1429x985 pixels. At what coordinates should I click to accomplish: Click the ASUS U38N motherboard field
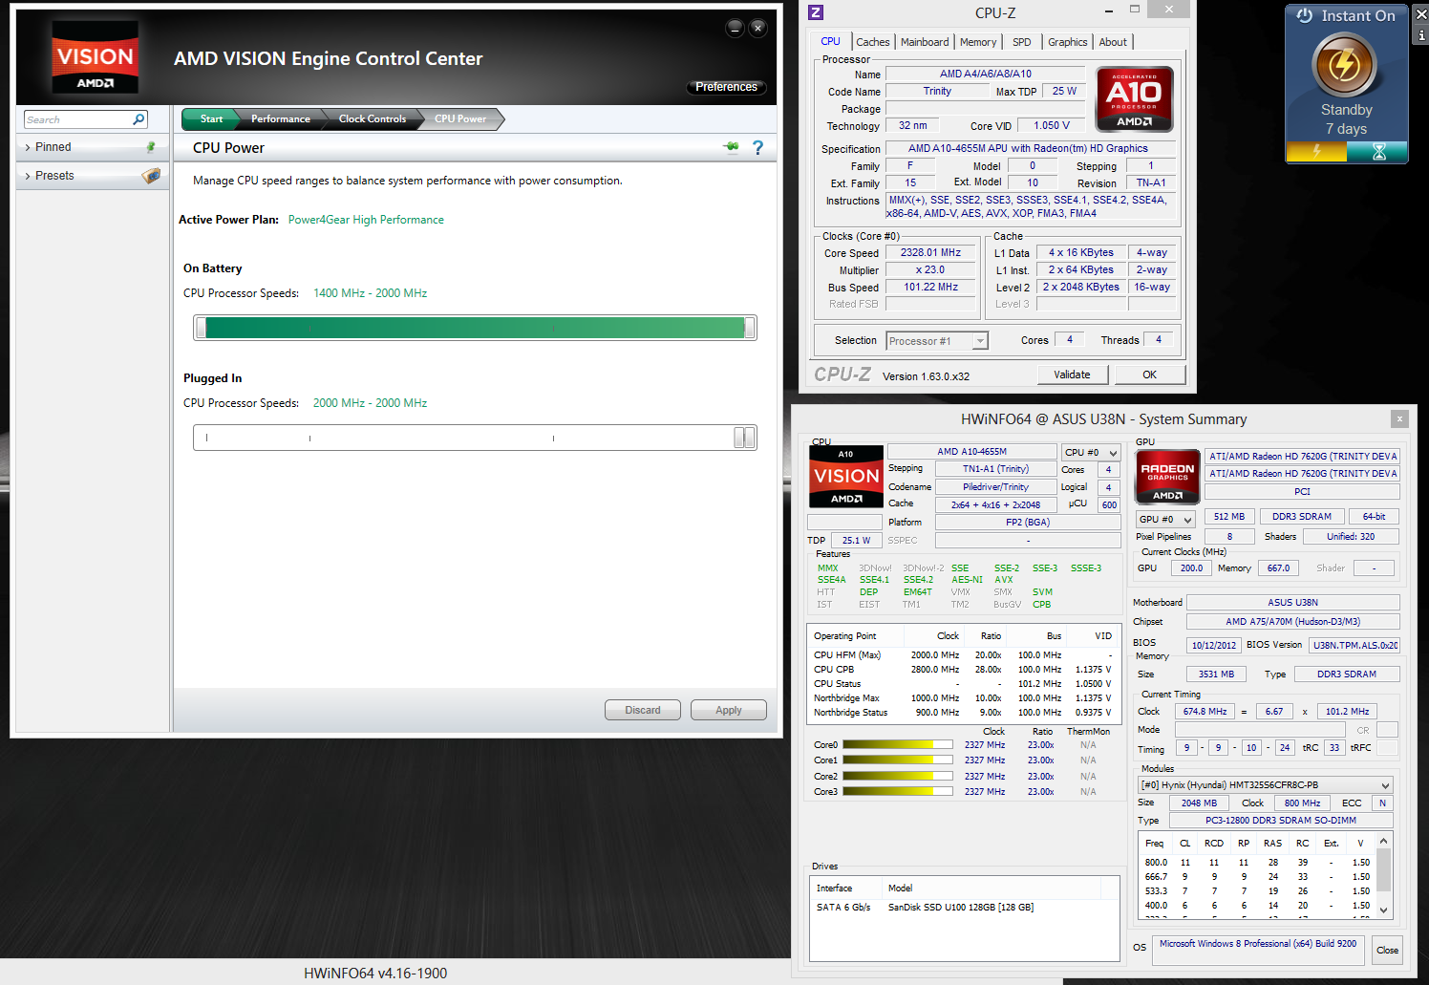[x=1292, y=603]
